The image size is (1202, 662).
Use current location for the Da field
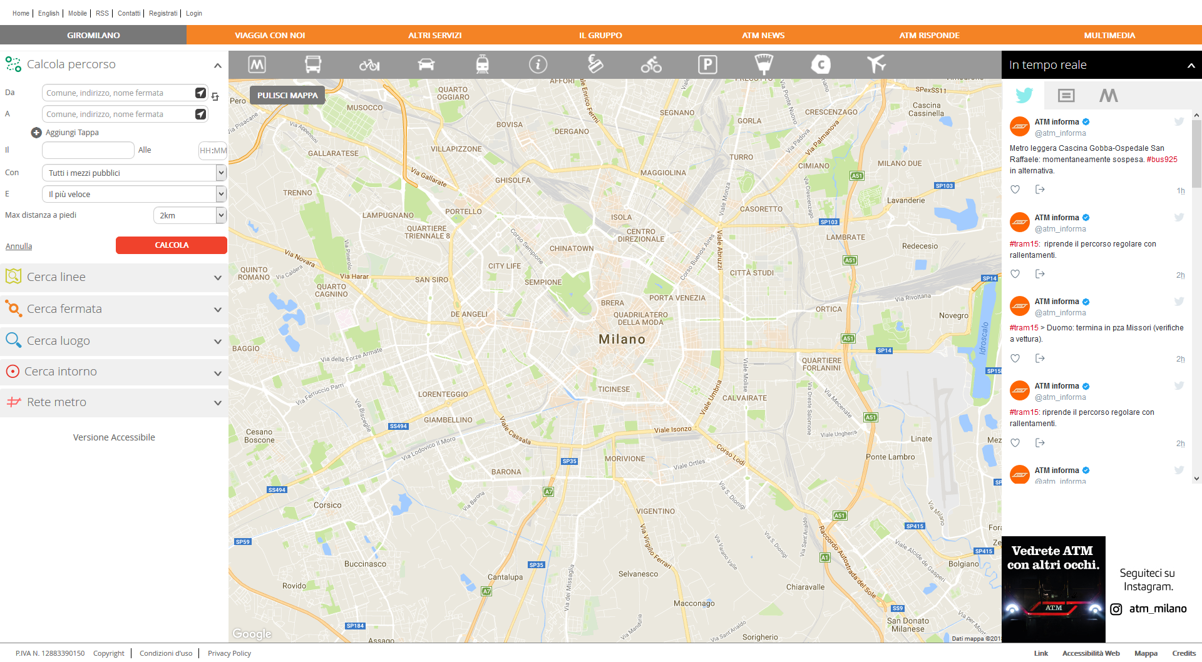pyautogui.click(x=200, y=93)
